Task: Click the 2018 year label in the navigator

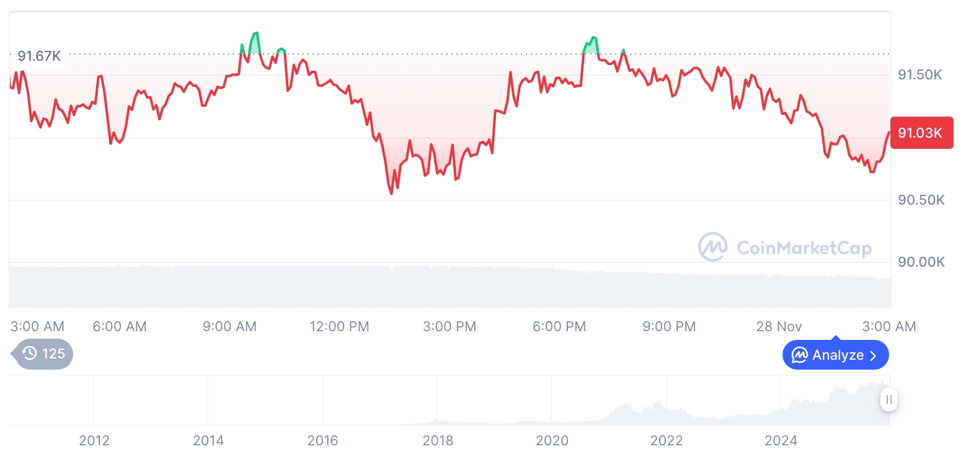Action: pyautogui.click(x=438, y=441)
